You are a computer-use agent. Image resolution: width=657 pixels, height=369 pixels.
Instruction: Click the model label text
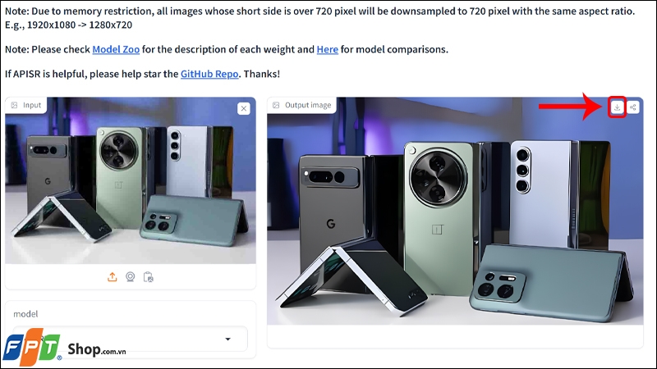pyautogui.click(x=25, y=314)
